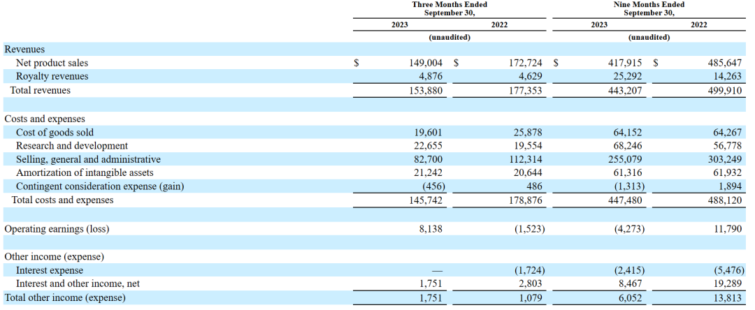Select the total costs value 178,876
Screen dimensions: 755x310
click(526, 200)
